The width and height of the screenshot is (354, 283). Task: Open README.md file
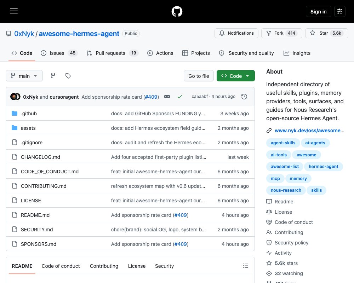click(35, 215)
